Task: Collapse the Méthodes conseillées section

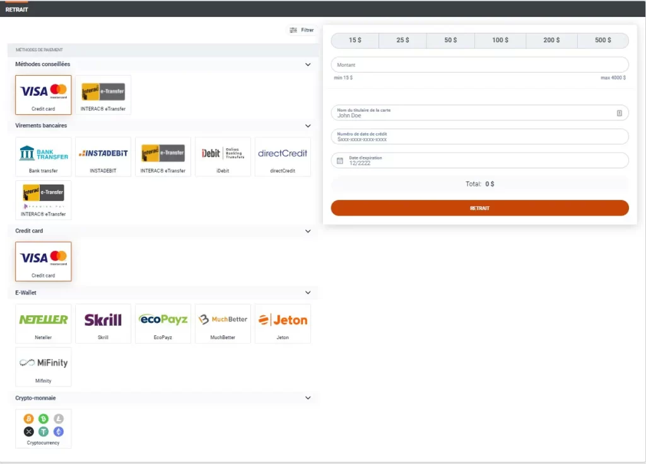Action: coord(308,65)
